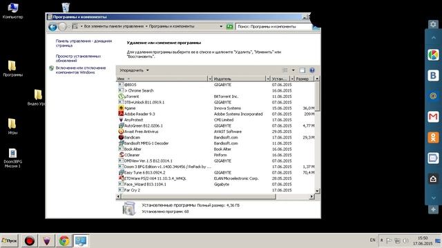Open the Издатель column filter dropdown
Image resolution: width=442 pixels, height=248 pixels.
tap(267, 79)
